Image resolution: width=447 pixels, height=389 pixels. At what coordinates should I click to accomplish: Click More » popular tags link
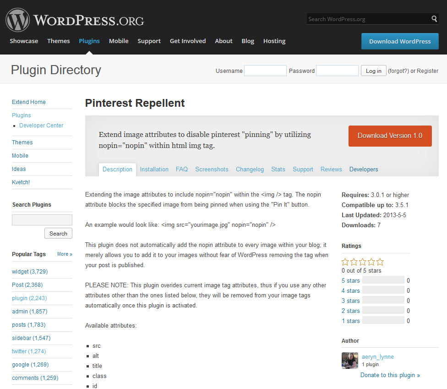[65, 254]
